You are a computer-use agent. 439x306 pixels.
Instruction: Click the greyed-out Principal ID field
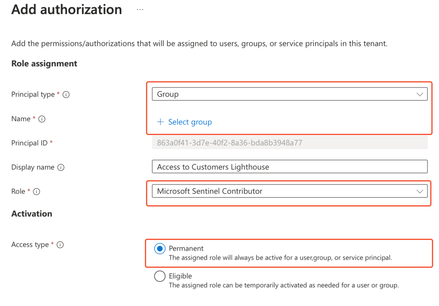tap(289, 143)
